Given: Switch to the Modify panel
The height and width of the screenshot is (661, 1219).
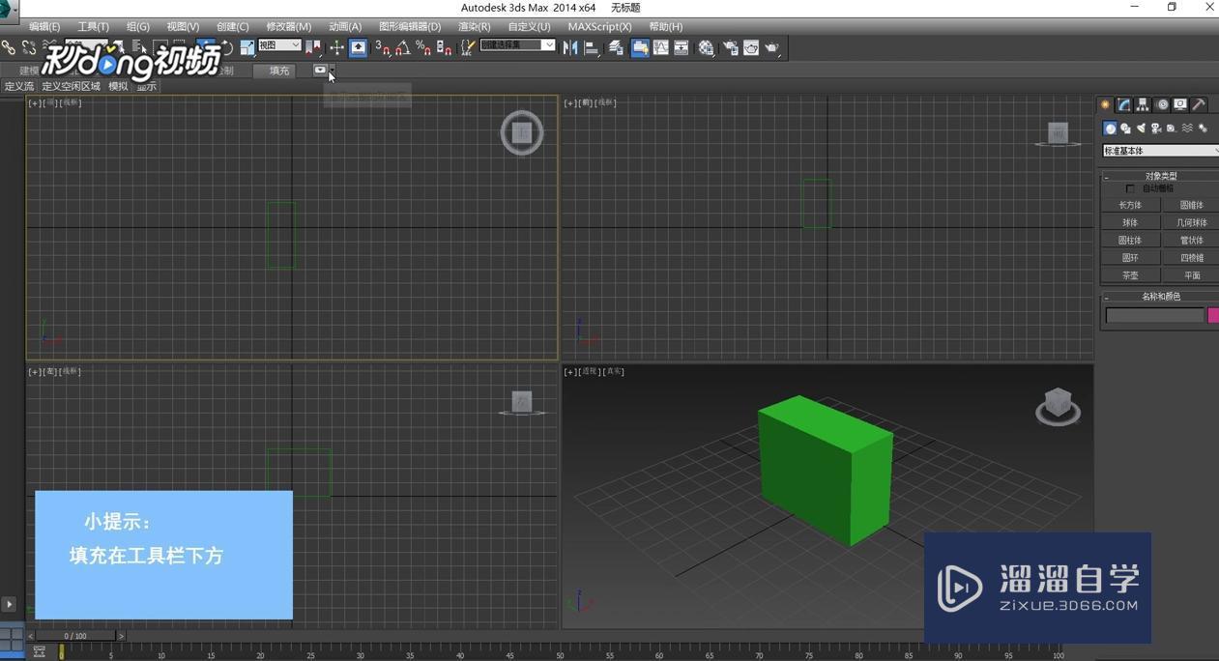Looking at the screenshot, I should coord(1122,104).
